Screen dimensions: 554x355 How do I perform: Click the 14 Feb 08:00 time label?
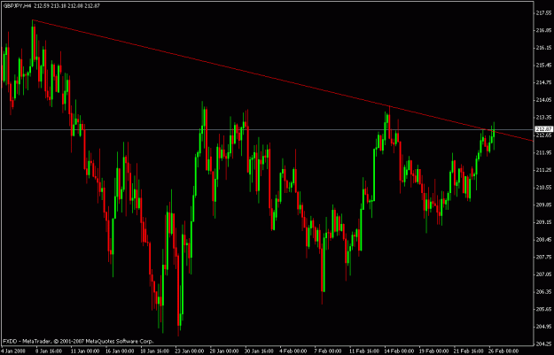397,351
